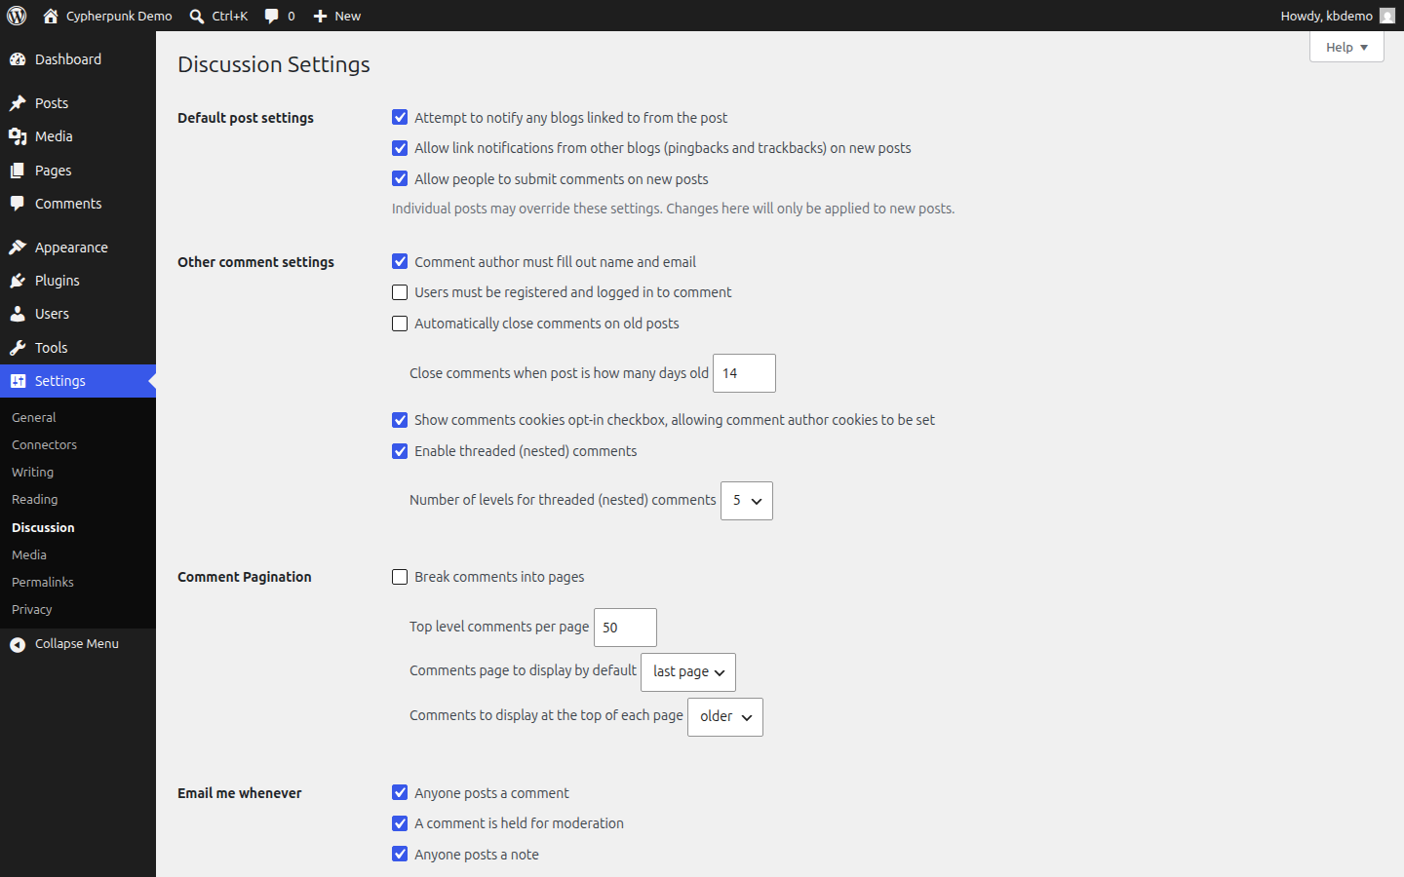Open the last page default dropdown

coord(688,672)
